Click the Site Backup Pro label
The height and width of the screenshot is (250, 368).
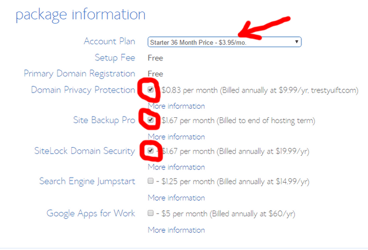pos(104,120)
